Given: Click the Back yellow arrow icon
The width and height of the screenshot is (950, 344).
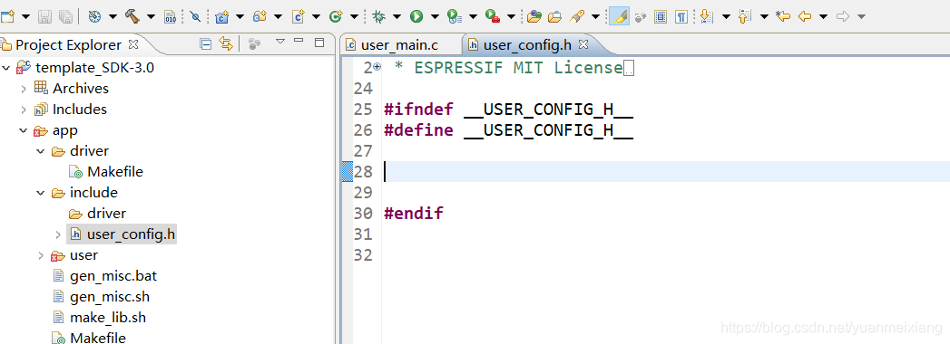Looking at the screenshot, I should click(x=805, y=16).
